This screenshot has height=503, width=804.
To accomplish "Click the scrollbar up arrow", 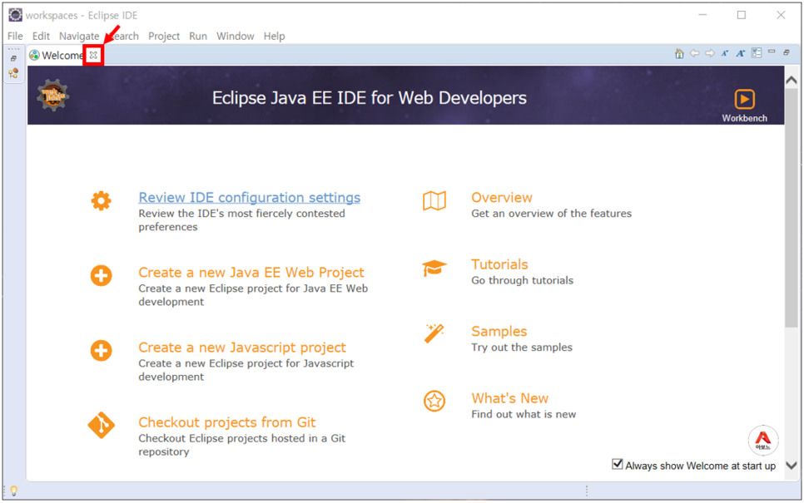I will click(792, 80).
